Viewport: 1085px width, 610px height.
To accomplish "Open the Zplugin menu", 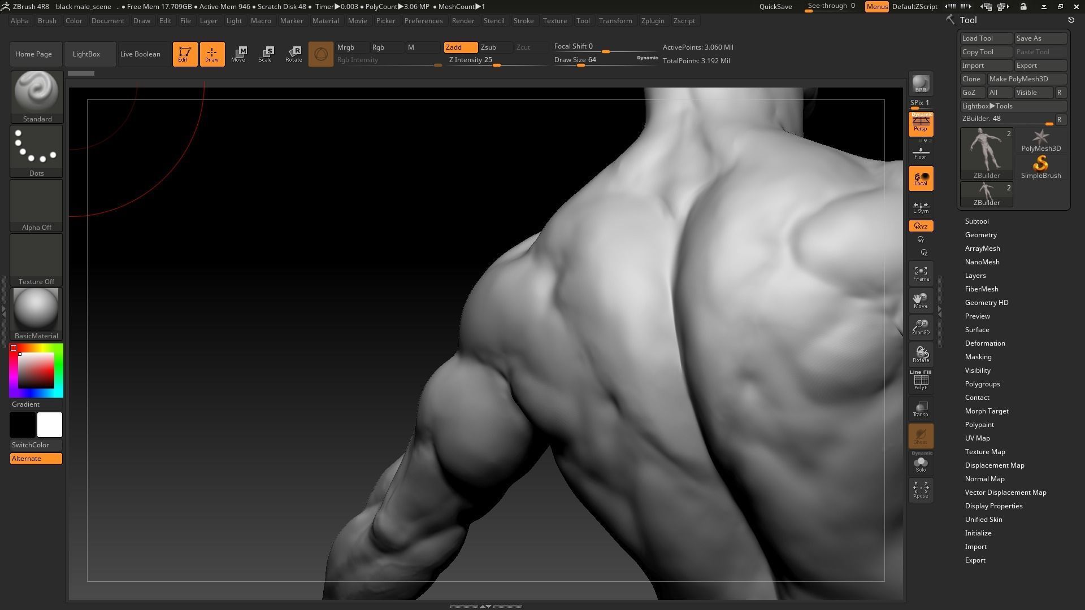I will [653, 20].
